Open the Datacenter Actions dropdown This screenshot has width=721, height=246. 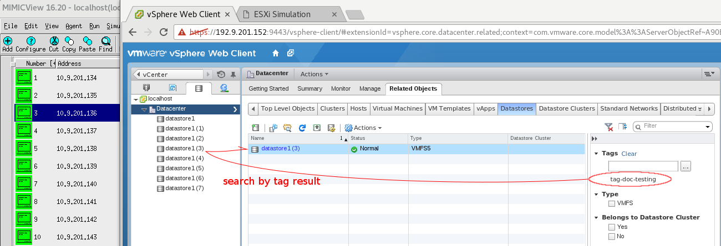click(314, 74)
